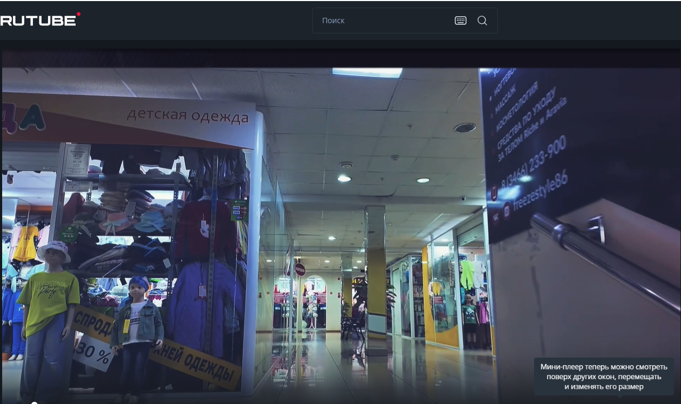The image size is (681, 404).
Task: Click the magnifier search icon
Action: [482, 20]
